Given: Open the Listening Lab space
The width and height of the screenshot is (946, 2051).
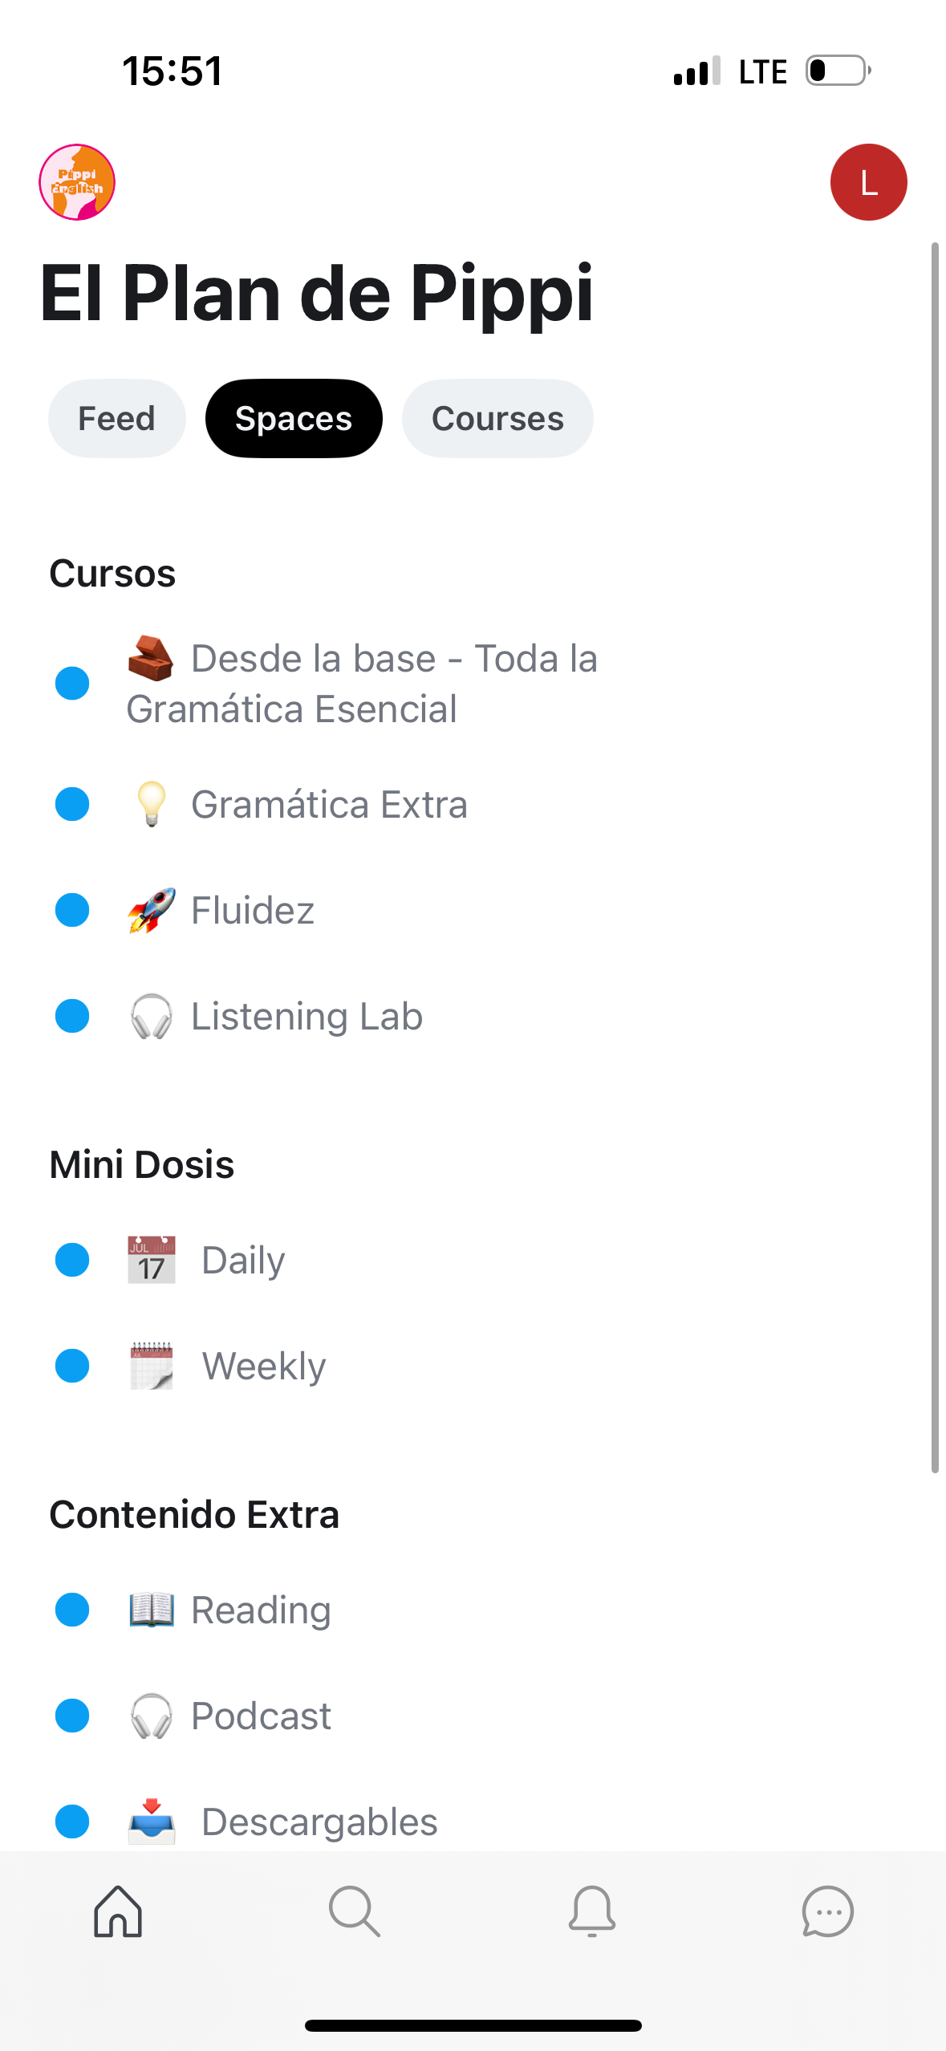Looking at the screenshot, I should [x=307, y=1016].
